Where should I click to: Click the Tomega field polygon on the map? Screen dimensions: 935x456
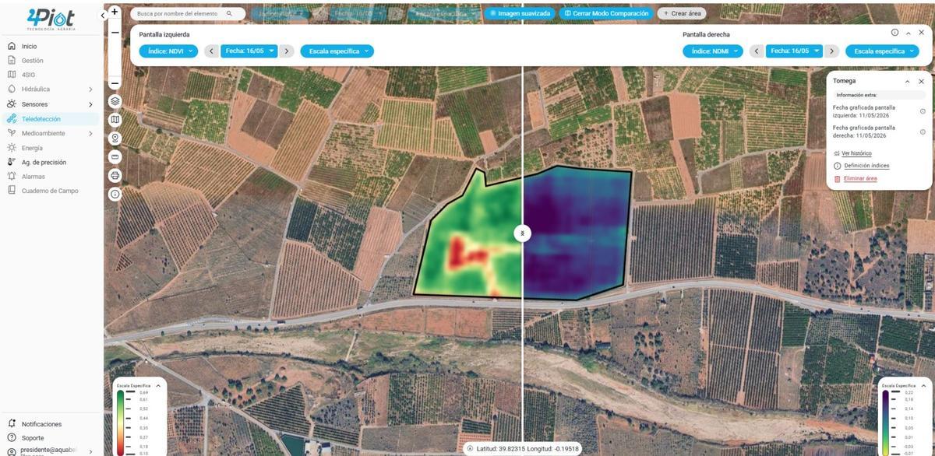pyautogui.click(x=522, y=233)
